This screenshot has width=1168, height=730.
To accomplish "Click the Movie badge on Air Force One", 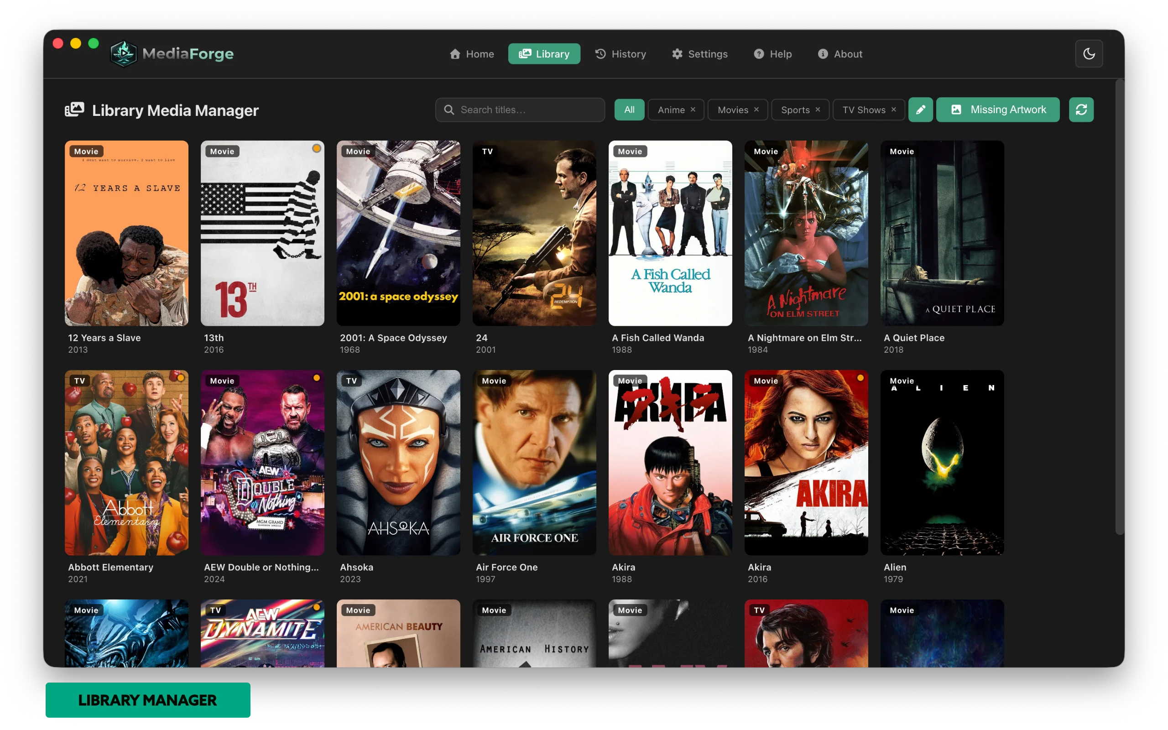I will point(494,381).
